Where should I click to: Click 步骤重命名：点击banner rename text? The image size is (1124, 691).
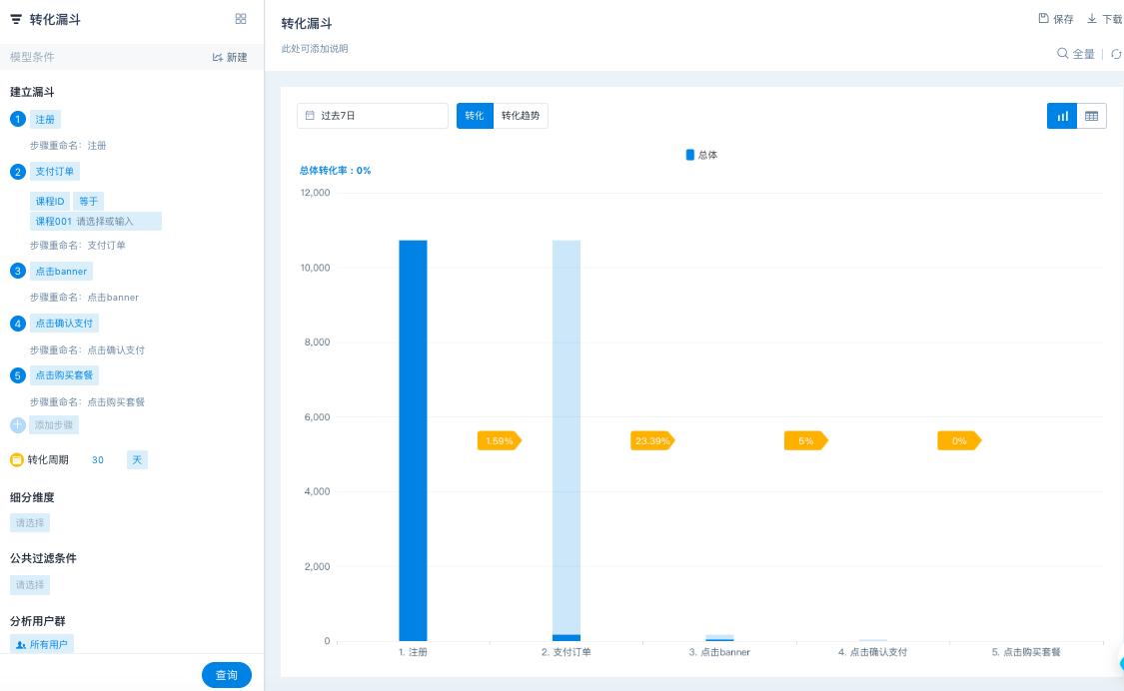(84, 297)
